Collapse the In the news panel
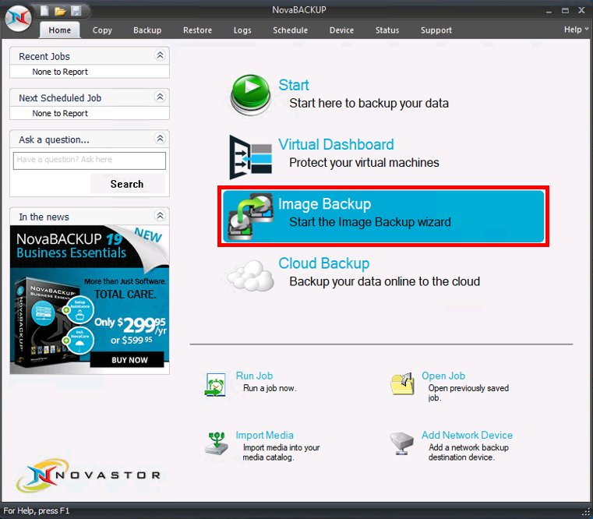 (160, 217)
